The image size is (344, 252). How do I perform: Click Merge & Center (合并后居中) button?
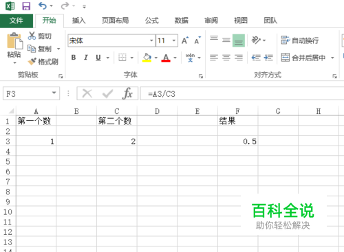coord(303,58)
